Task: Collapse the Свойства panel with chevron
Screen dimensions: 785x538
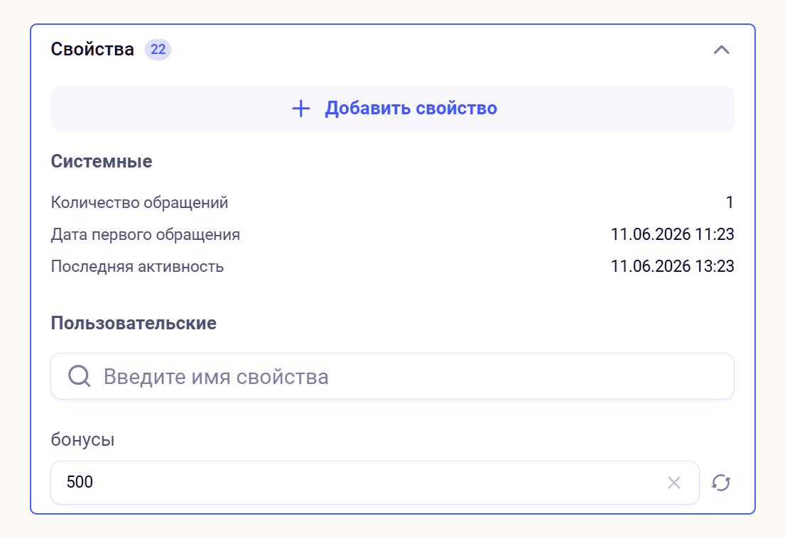Action: pos(722,50)
